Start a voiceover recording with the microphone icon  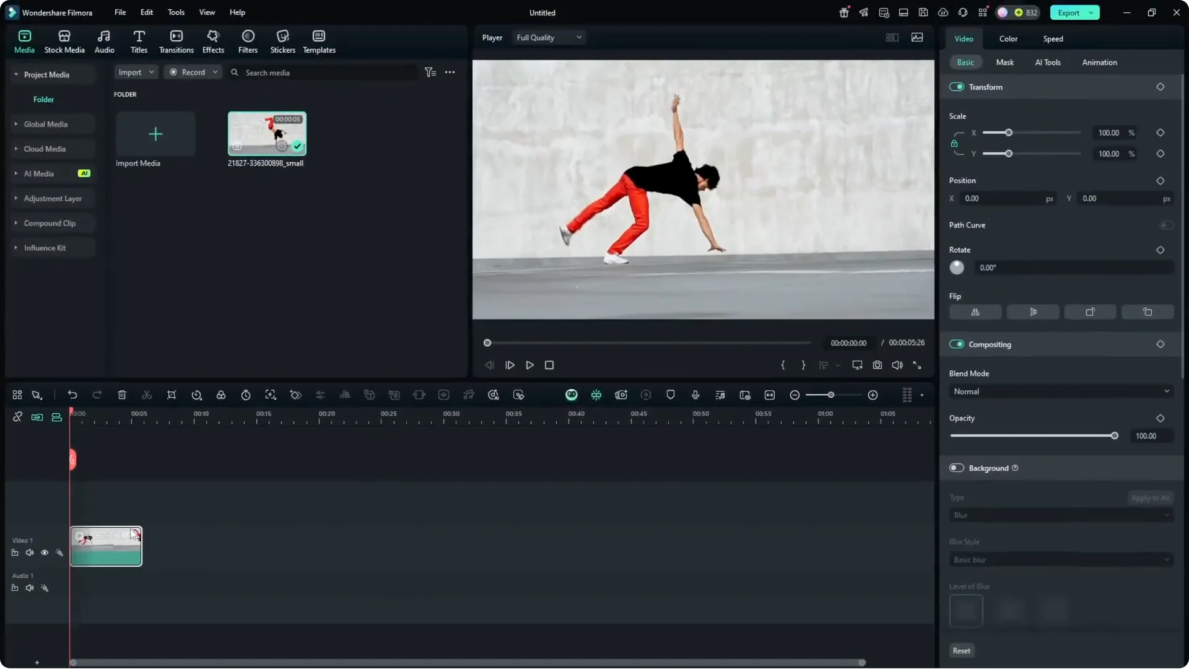point(695,395)
